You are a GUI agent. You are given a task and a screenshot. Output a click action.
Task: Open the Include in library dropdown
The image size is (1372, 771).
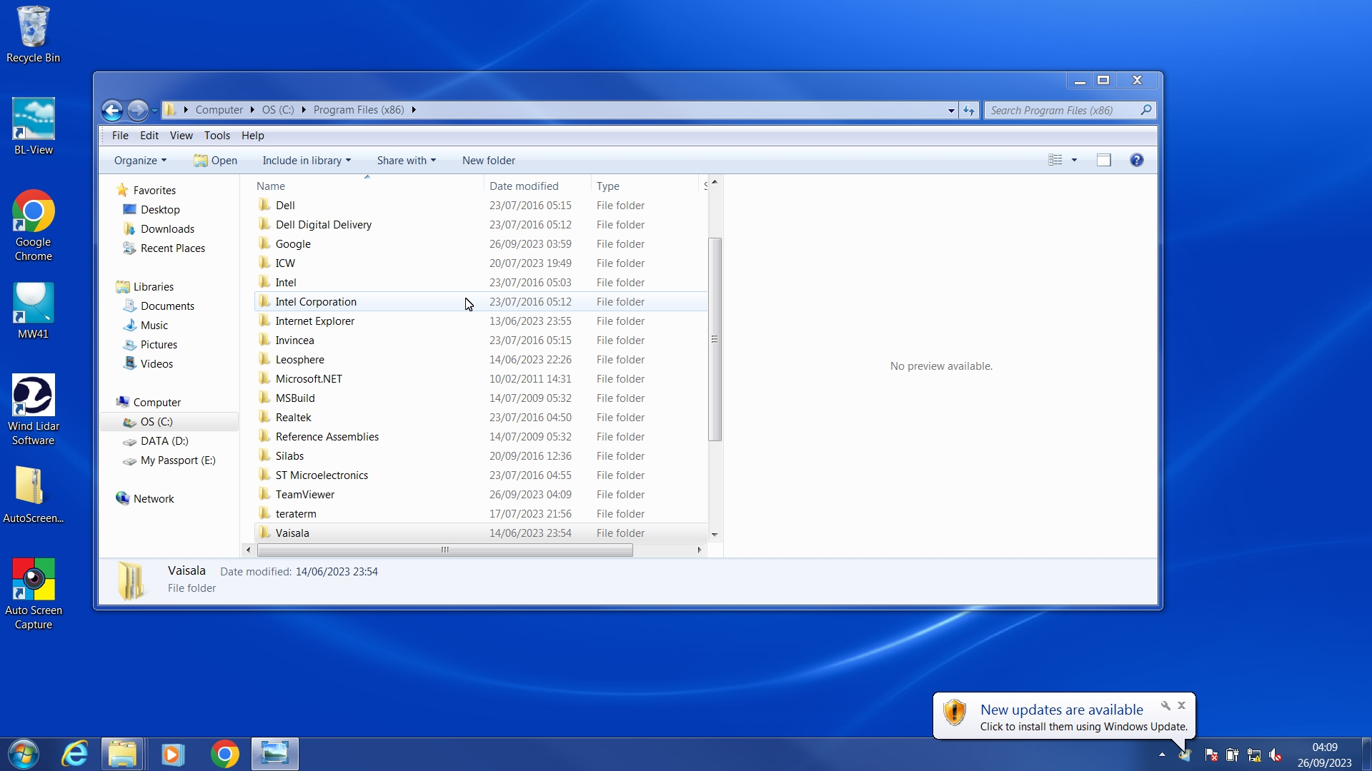307,161
